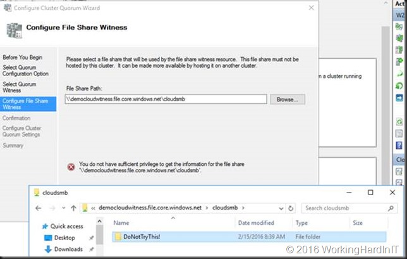Click the cloudsmb Explorer title bar folder icon

[x=37, y=193]
